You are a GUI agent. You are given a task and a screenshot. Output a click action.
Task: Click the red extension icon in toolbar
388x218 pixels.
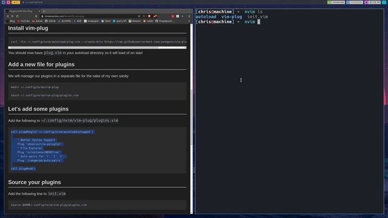(x=173, y=16)
